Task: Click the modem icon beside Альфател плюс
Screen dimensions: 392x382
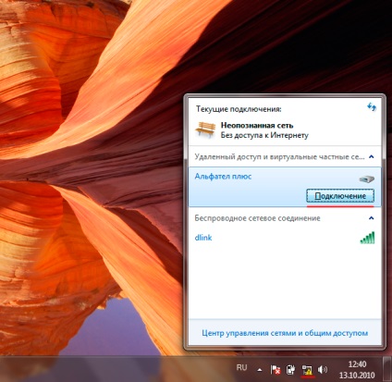Action: click(x=367, y=179)
